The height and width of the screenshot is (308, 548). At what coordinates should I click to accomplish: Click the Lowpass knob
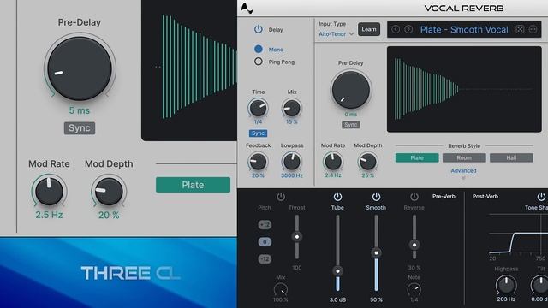[x=291, y=162]
